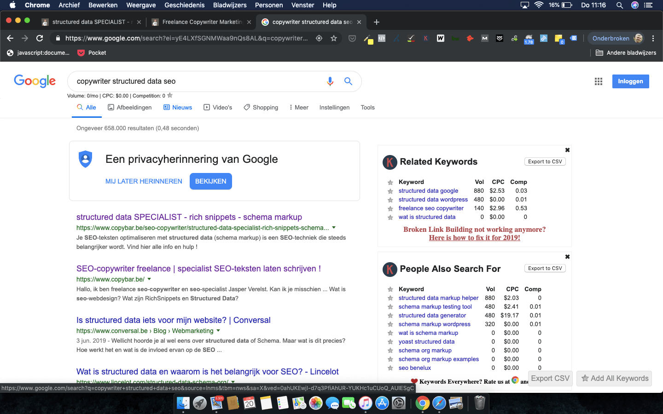Image resolution: width=663 pixels, height=414 pixels.
Task: Star the 'structured data generator' keyword
Action: pos(390,316)
